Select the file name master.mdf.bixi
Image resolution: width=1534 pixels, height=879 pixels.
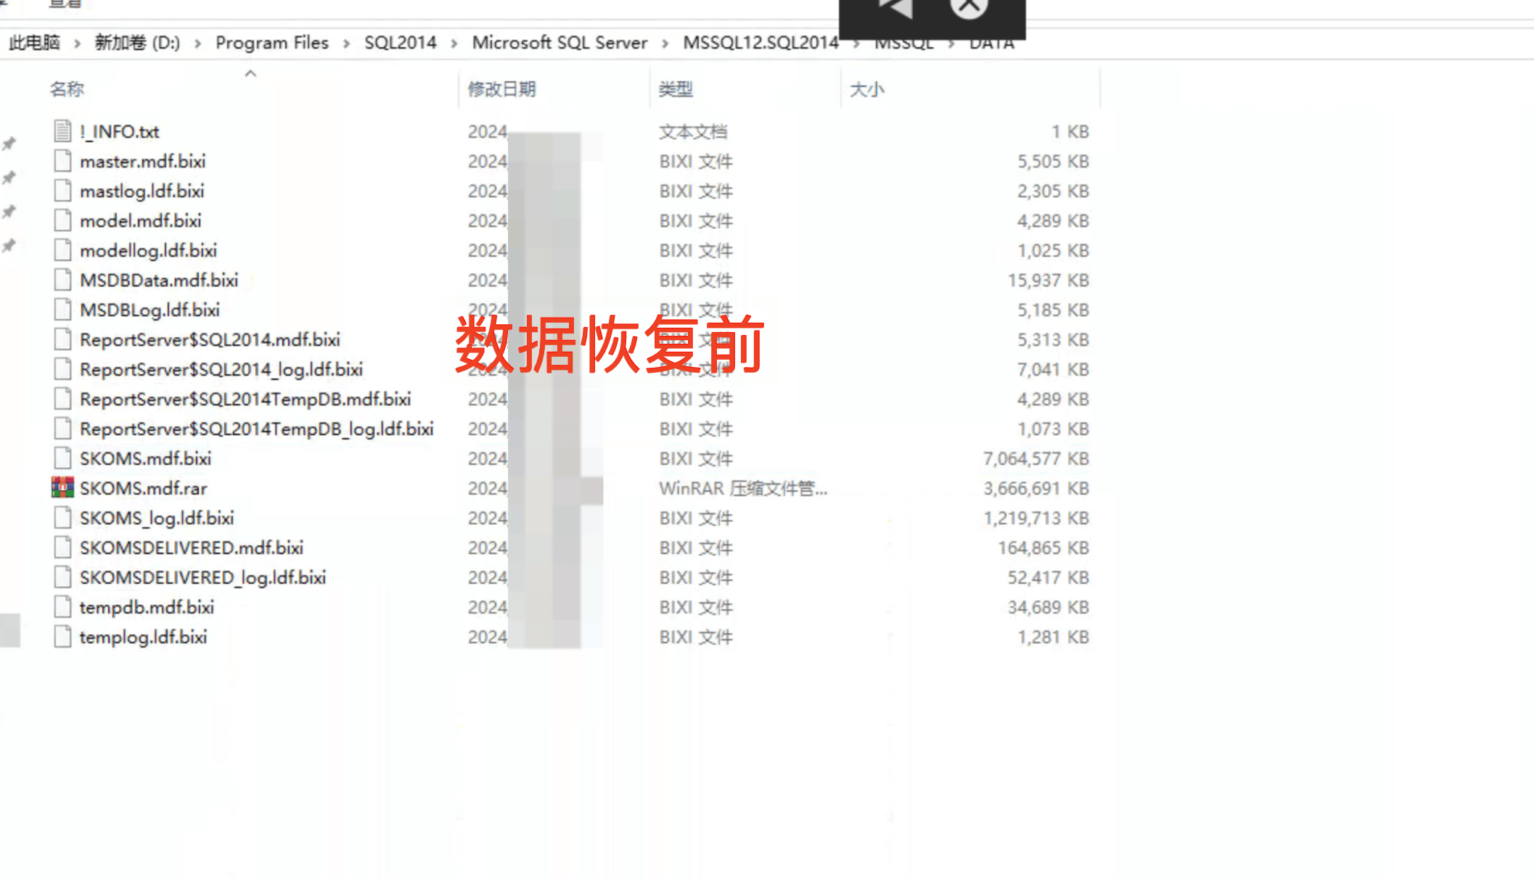click(x=143, y=161)
